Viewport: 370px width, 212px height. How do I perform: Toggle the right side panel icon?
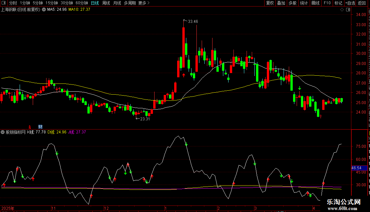click(348, 10)
